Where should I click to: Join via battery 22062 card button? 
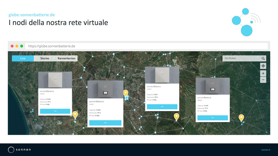tap(213, 118)
